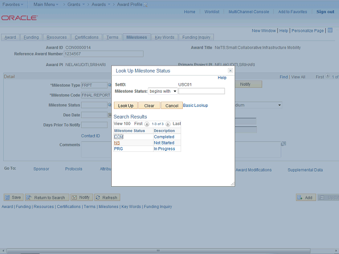Click the Clear button in dialog
The height and width of the screenshot is (254, 339).
tap(149, 106)
